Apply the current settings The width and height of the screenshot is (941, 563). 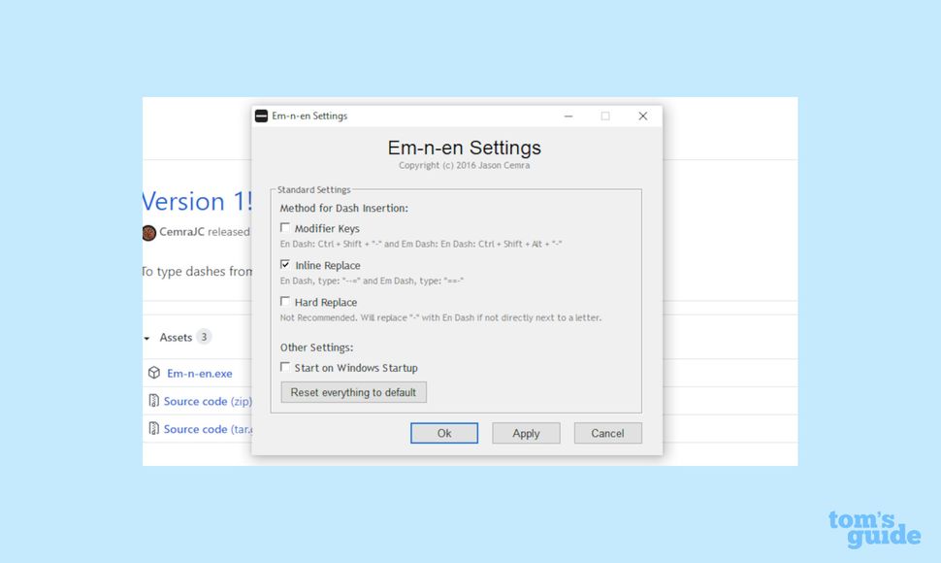pos(526,433)
